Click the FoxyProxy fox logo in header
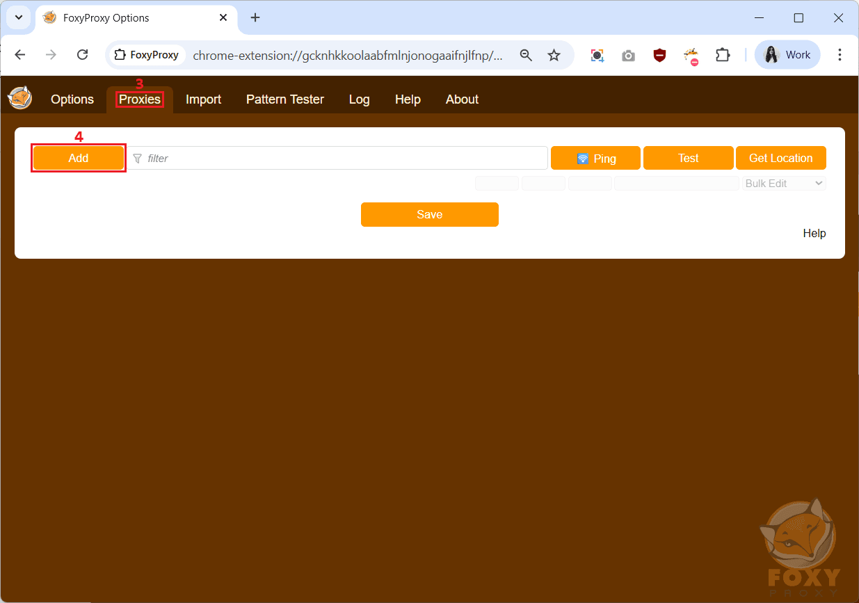Image resolution: width=859 pixels, height=603 pixels. click(x=19, y=98)
